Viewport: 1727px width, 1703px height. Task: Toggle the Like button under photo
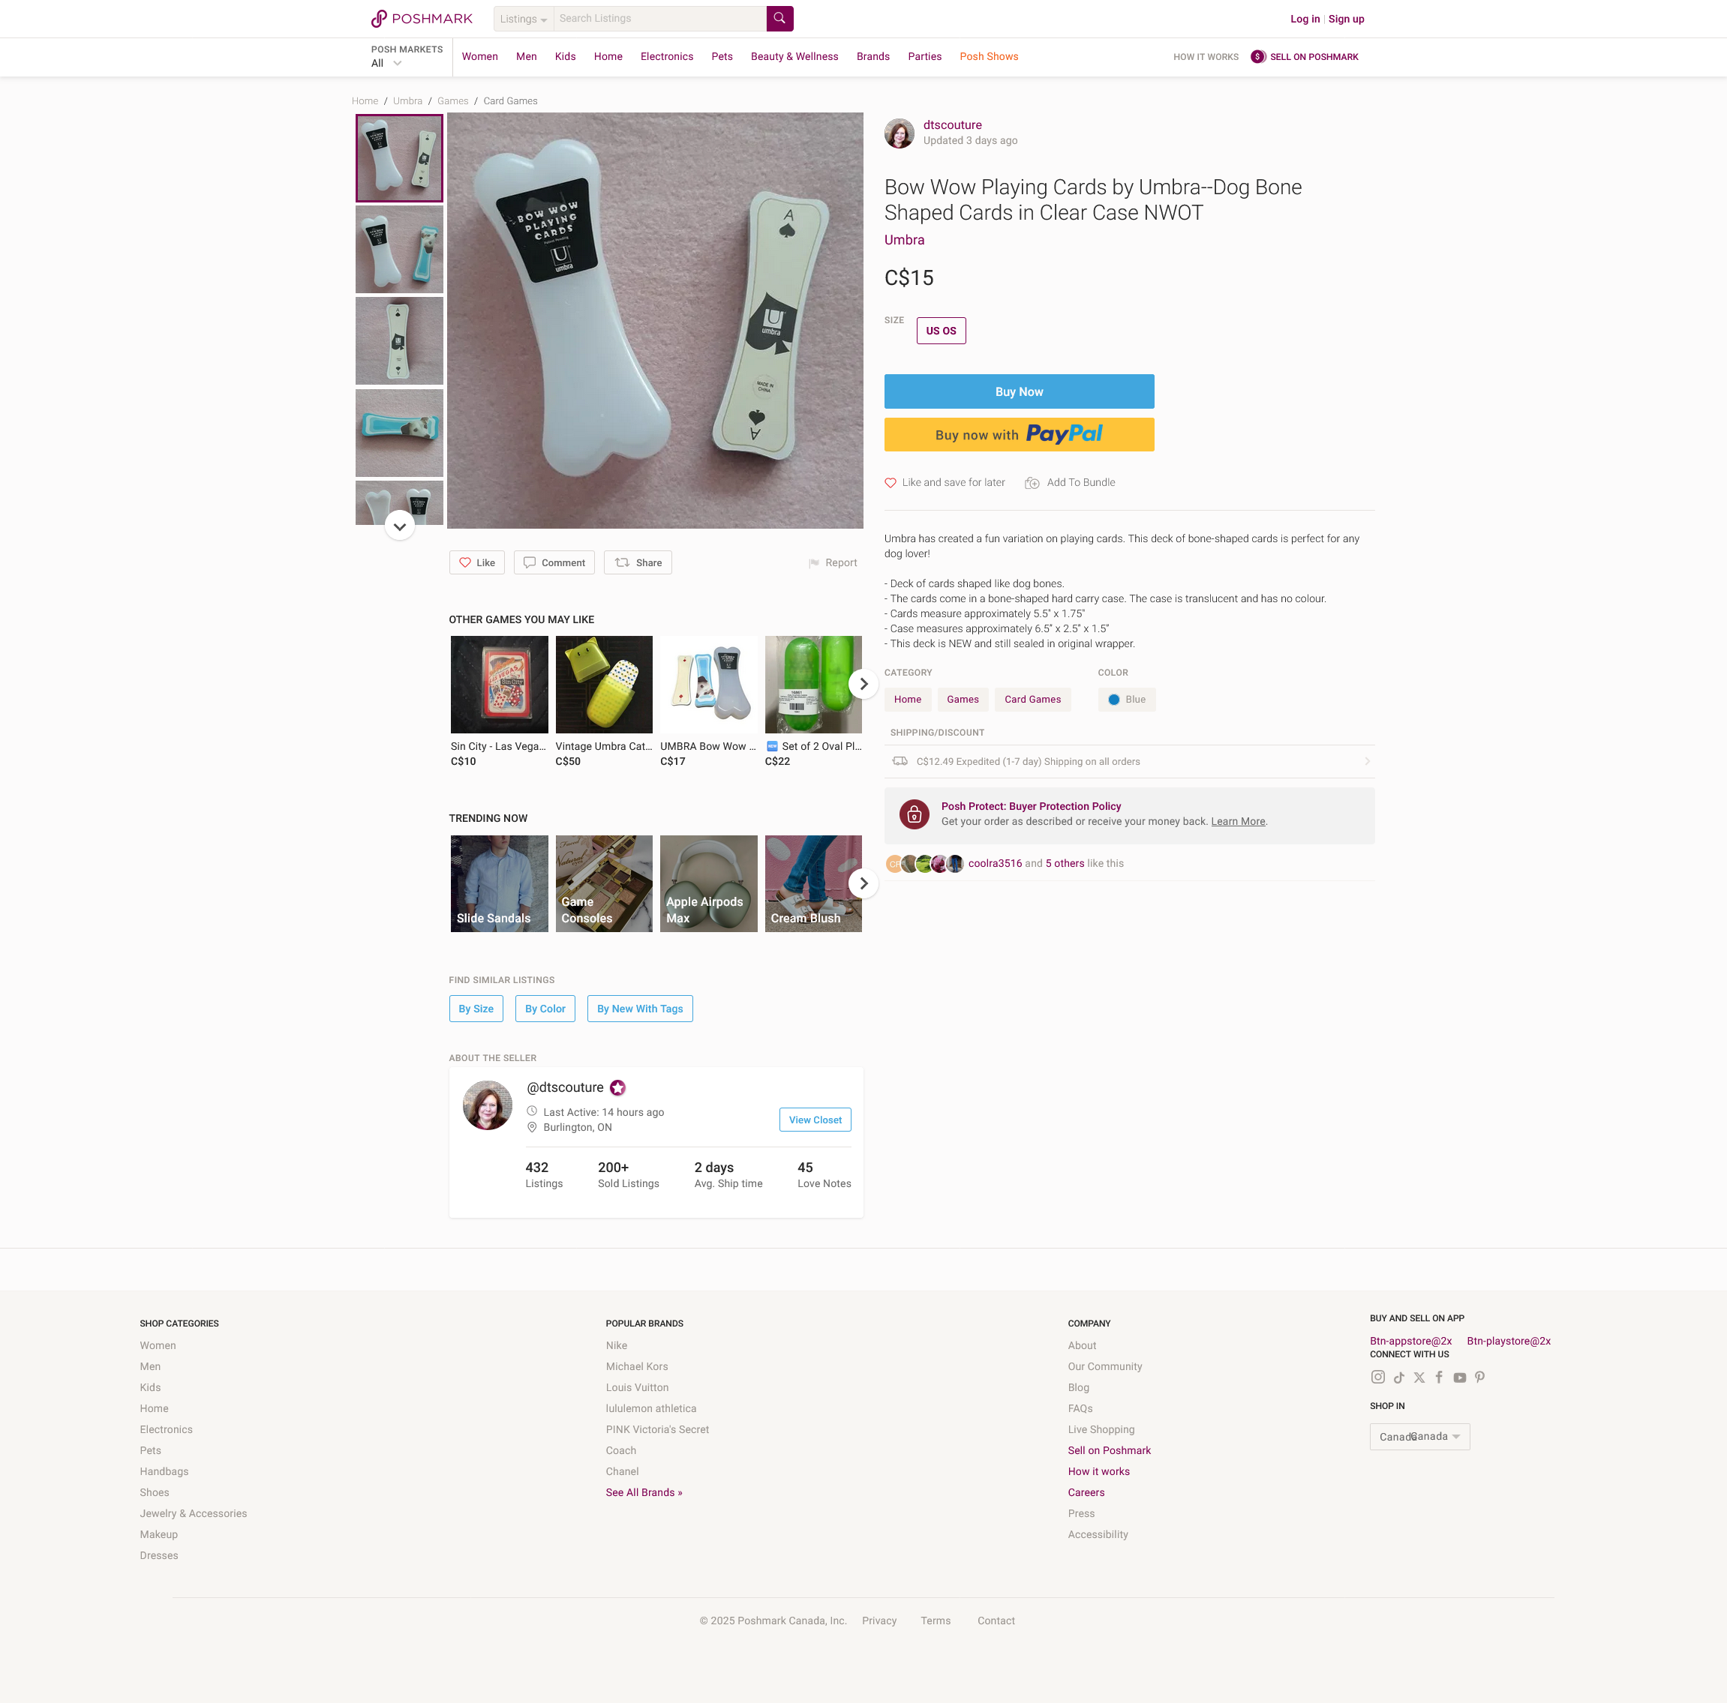[x=476, y=563]
